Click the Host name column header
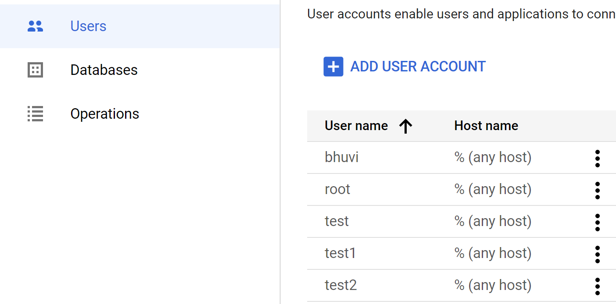The width and height of the screenshot is (616, 304). [x=486, y=126]
